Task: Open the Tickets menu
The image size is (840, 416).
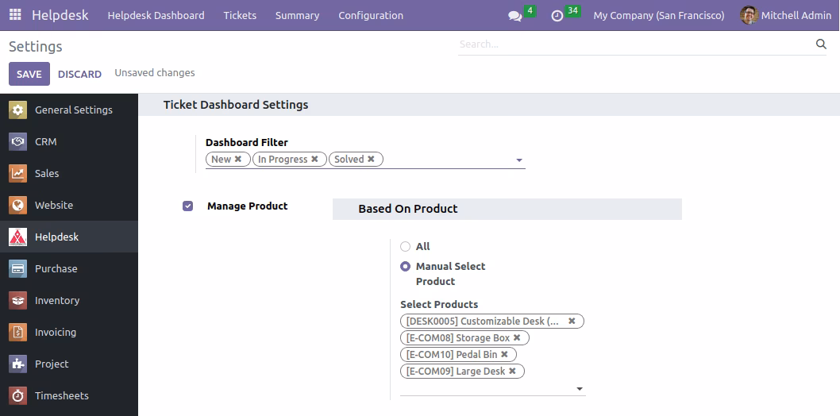Action: click(x=240, y=16)
